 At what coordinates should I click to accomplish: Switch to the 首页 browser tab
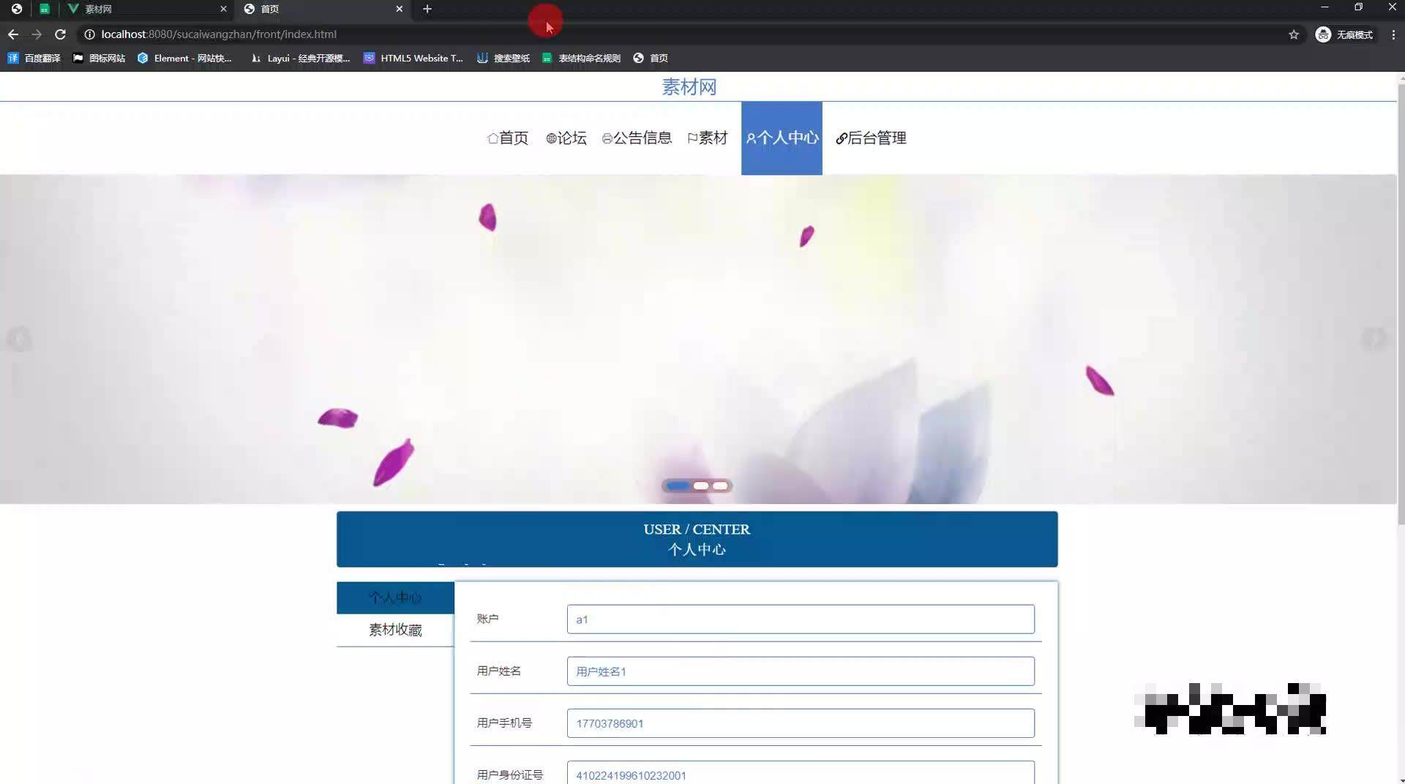point(322,9)
